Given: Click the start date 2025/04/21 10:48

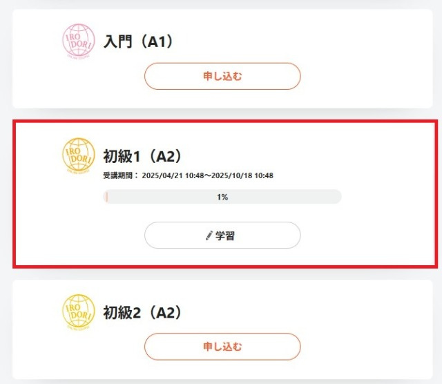Looking at the screenshot, I should (173, 175).
